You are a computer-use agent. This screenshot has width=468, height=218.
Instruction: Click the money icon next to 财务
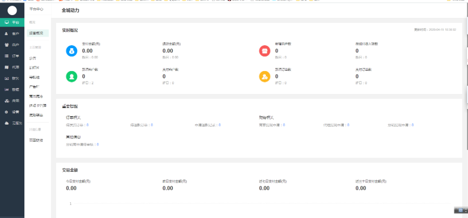tap(6, 78)
